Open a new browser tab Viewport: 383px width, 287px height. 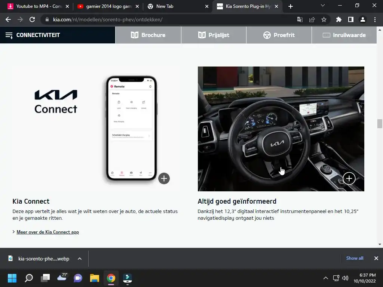[x=290, y=6]
